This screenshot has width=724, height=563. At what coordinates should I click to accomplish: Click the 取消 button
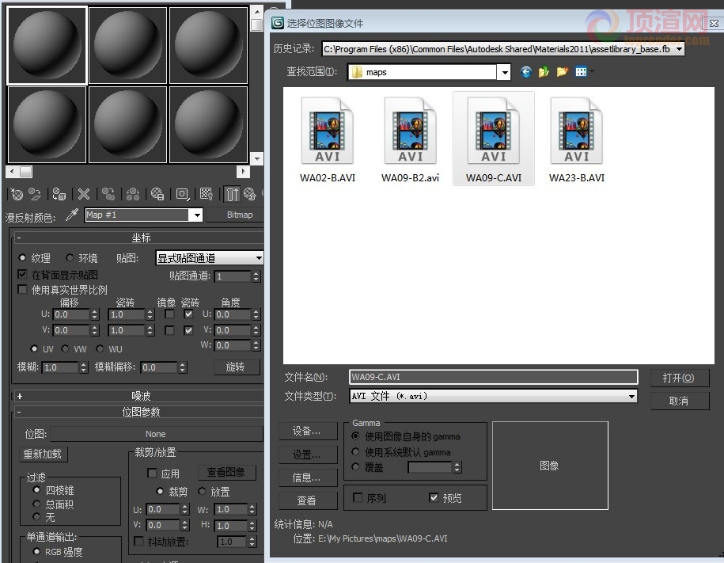679,401
